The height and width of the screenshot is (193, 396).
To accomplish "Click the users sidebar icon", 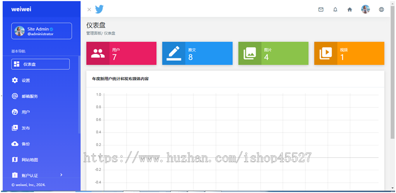I will pyautogui.click(x=15, y=112).
